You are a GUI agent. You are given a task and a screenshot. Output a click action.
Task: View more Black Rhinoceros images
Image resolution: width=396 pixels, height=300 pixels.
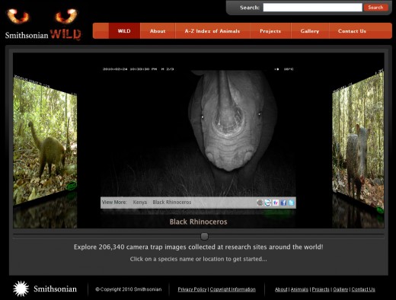coord(172,203)
